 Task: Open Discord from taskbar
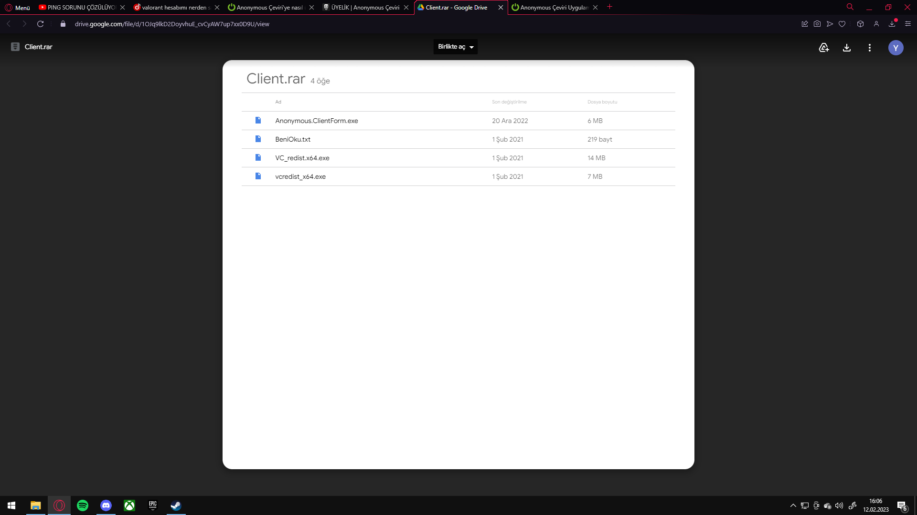coord(106,505)
